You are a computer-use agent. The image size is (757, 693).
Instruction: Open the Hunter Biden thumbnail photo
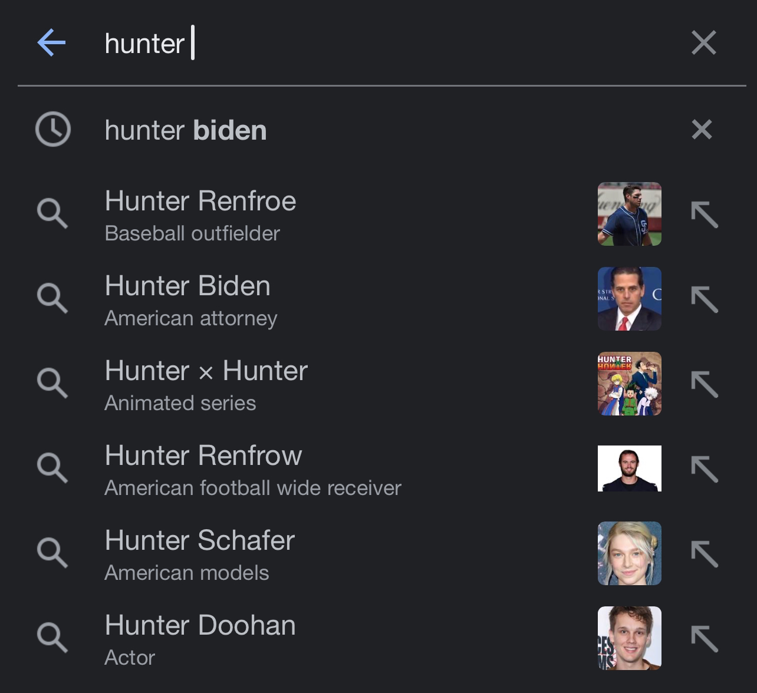tap(629, 299)
